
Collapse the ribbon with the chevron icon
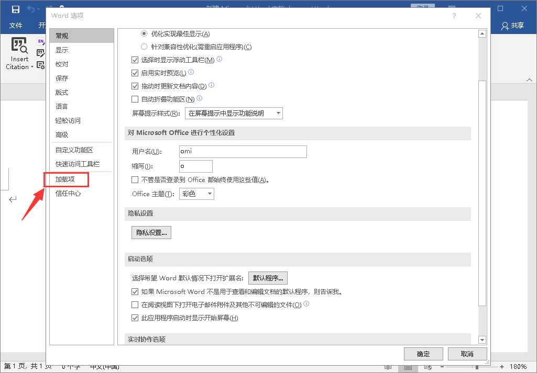click(x=529, y=80)
